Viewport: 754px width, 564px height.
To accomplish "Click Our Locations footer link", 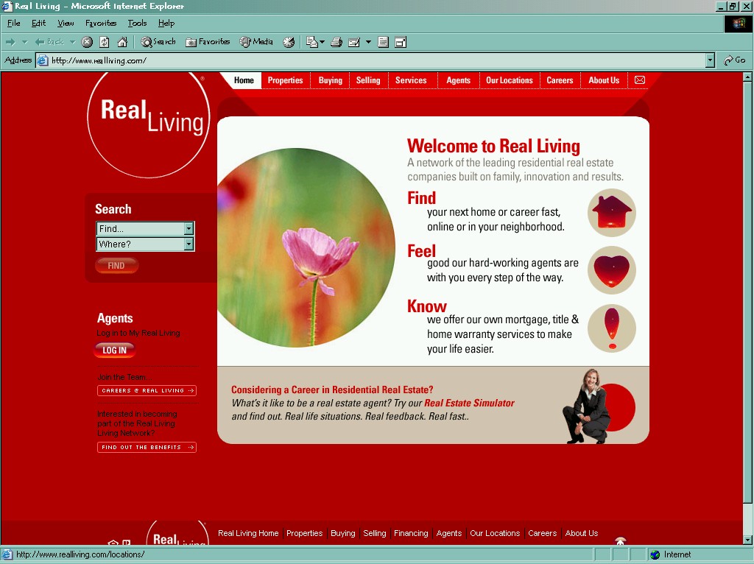I will click(495, 533).
